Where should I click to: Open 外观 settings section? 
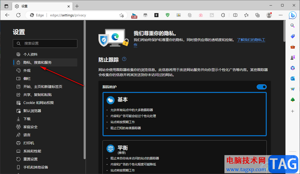[45, 70]
